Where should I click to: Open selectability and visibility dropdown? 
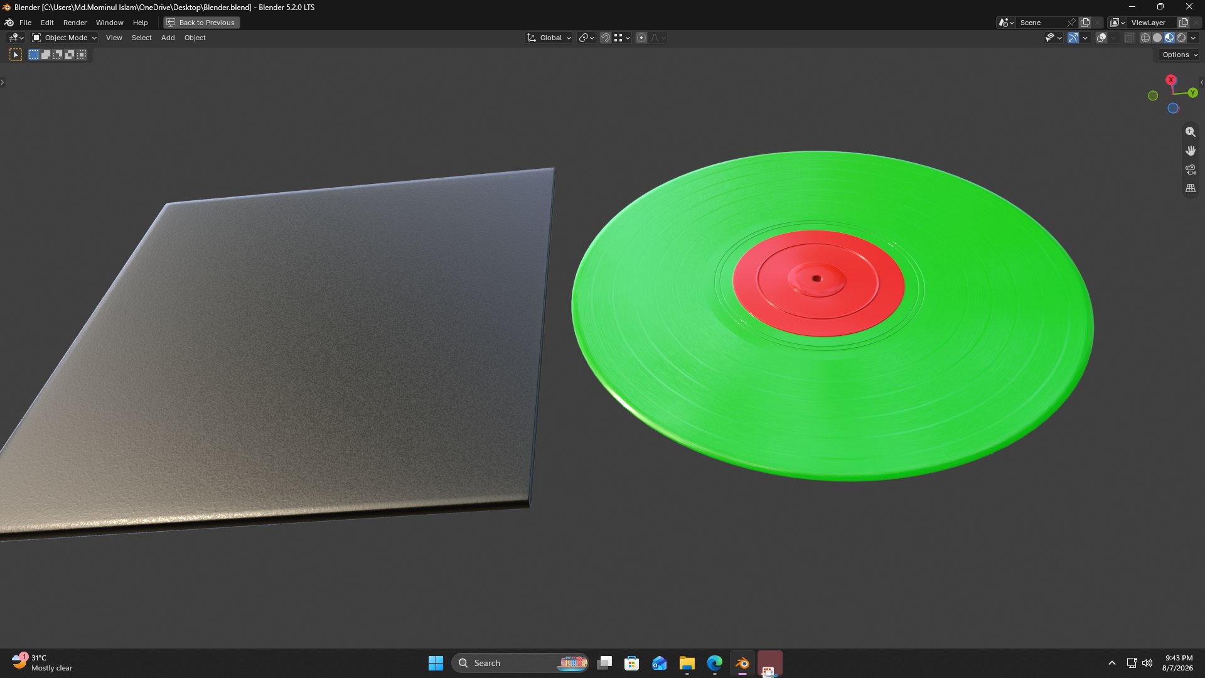pyautogui.click(x=1053, y=38)
